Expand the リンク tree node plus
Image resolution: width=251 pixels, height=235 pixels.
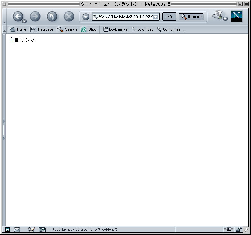pos(12,40)
